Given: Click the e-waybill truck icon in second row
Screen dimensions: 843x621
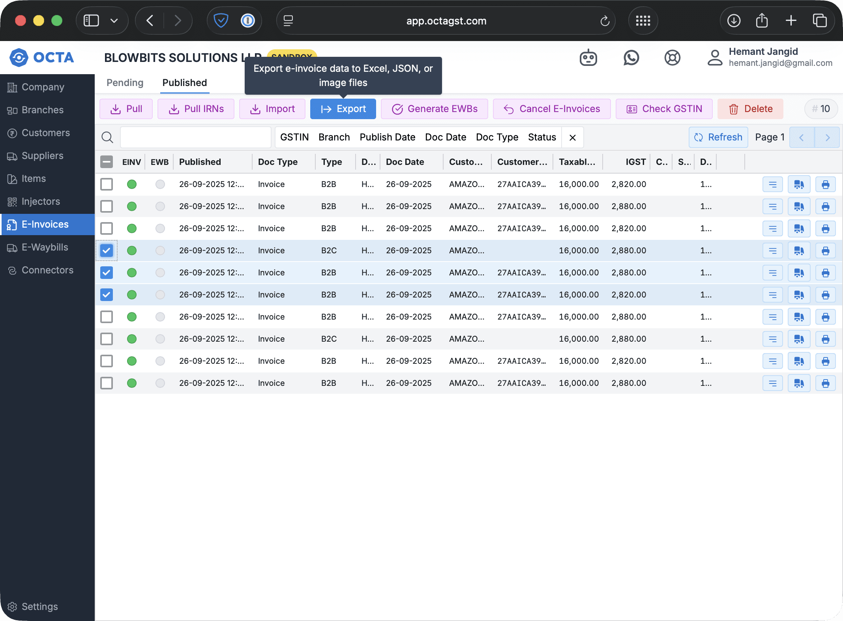Looking at the screenshot, I should 799,207.
